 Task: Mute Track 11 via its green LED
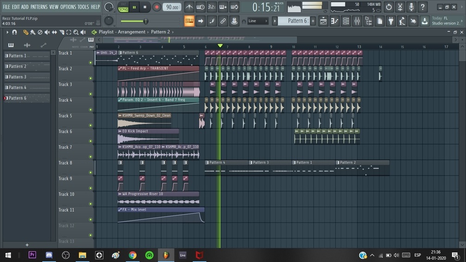point(90,219)
